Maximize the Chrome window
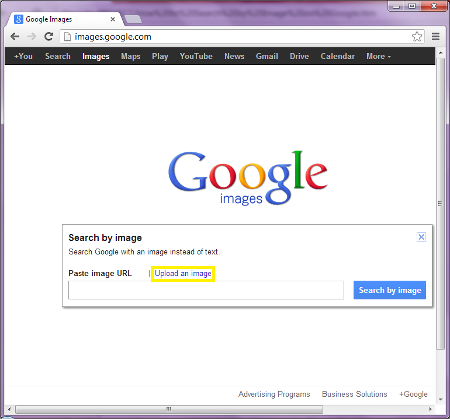Screen dimensions: 450x419 coord(412,6)
